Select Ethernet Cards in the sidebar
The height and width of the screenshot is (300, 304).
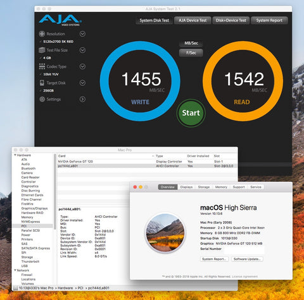point(32,195)
